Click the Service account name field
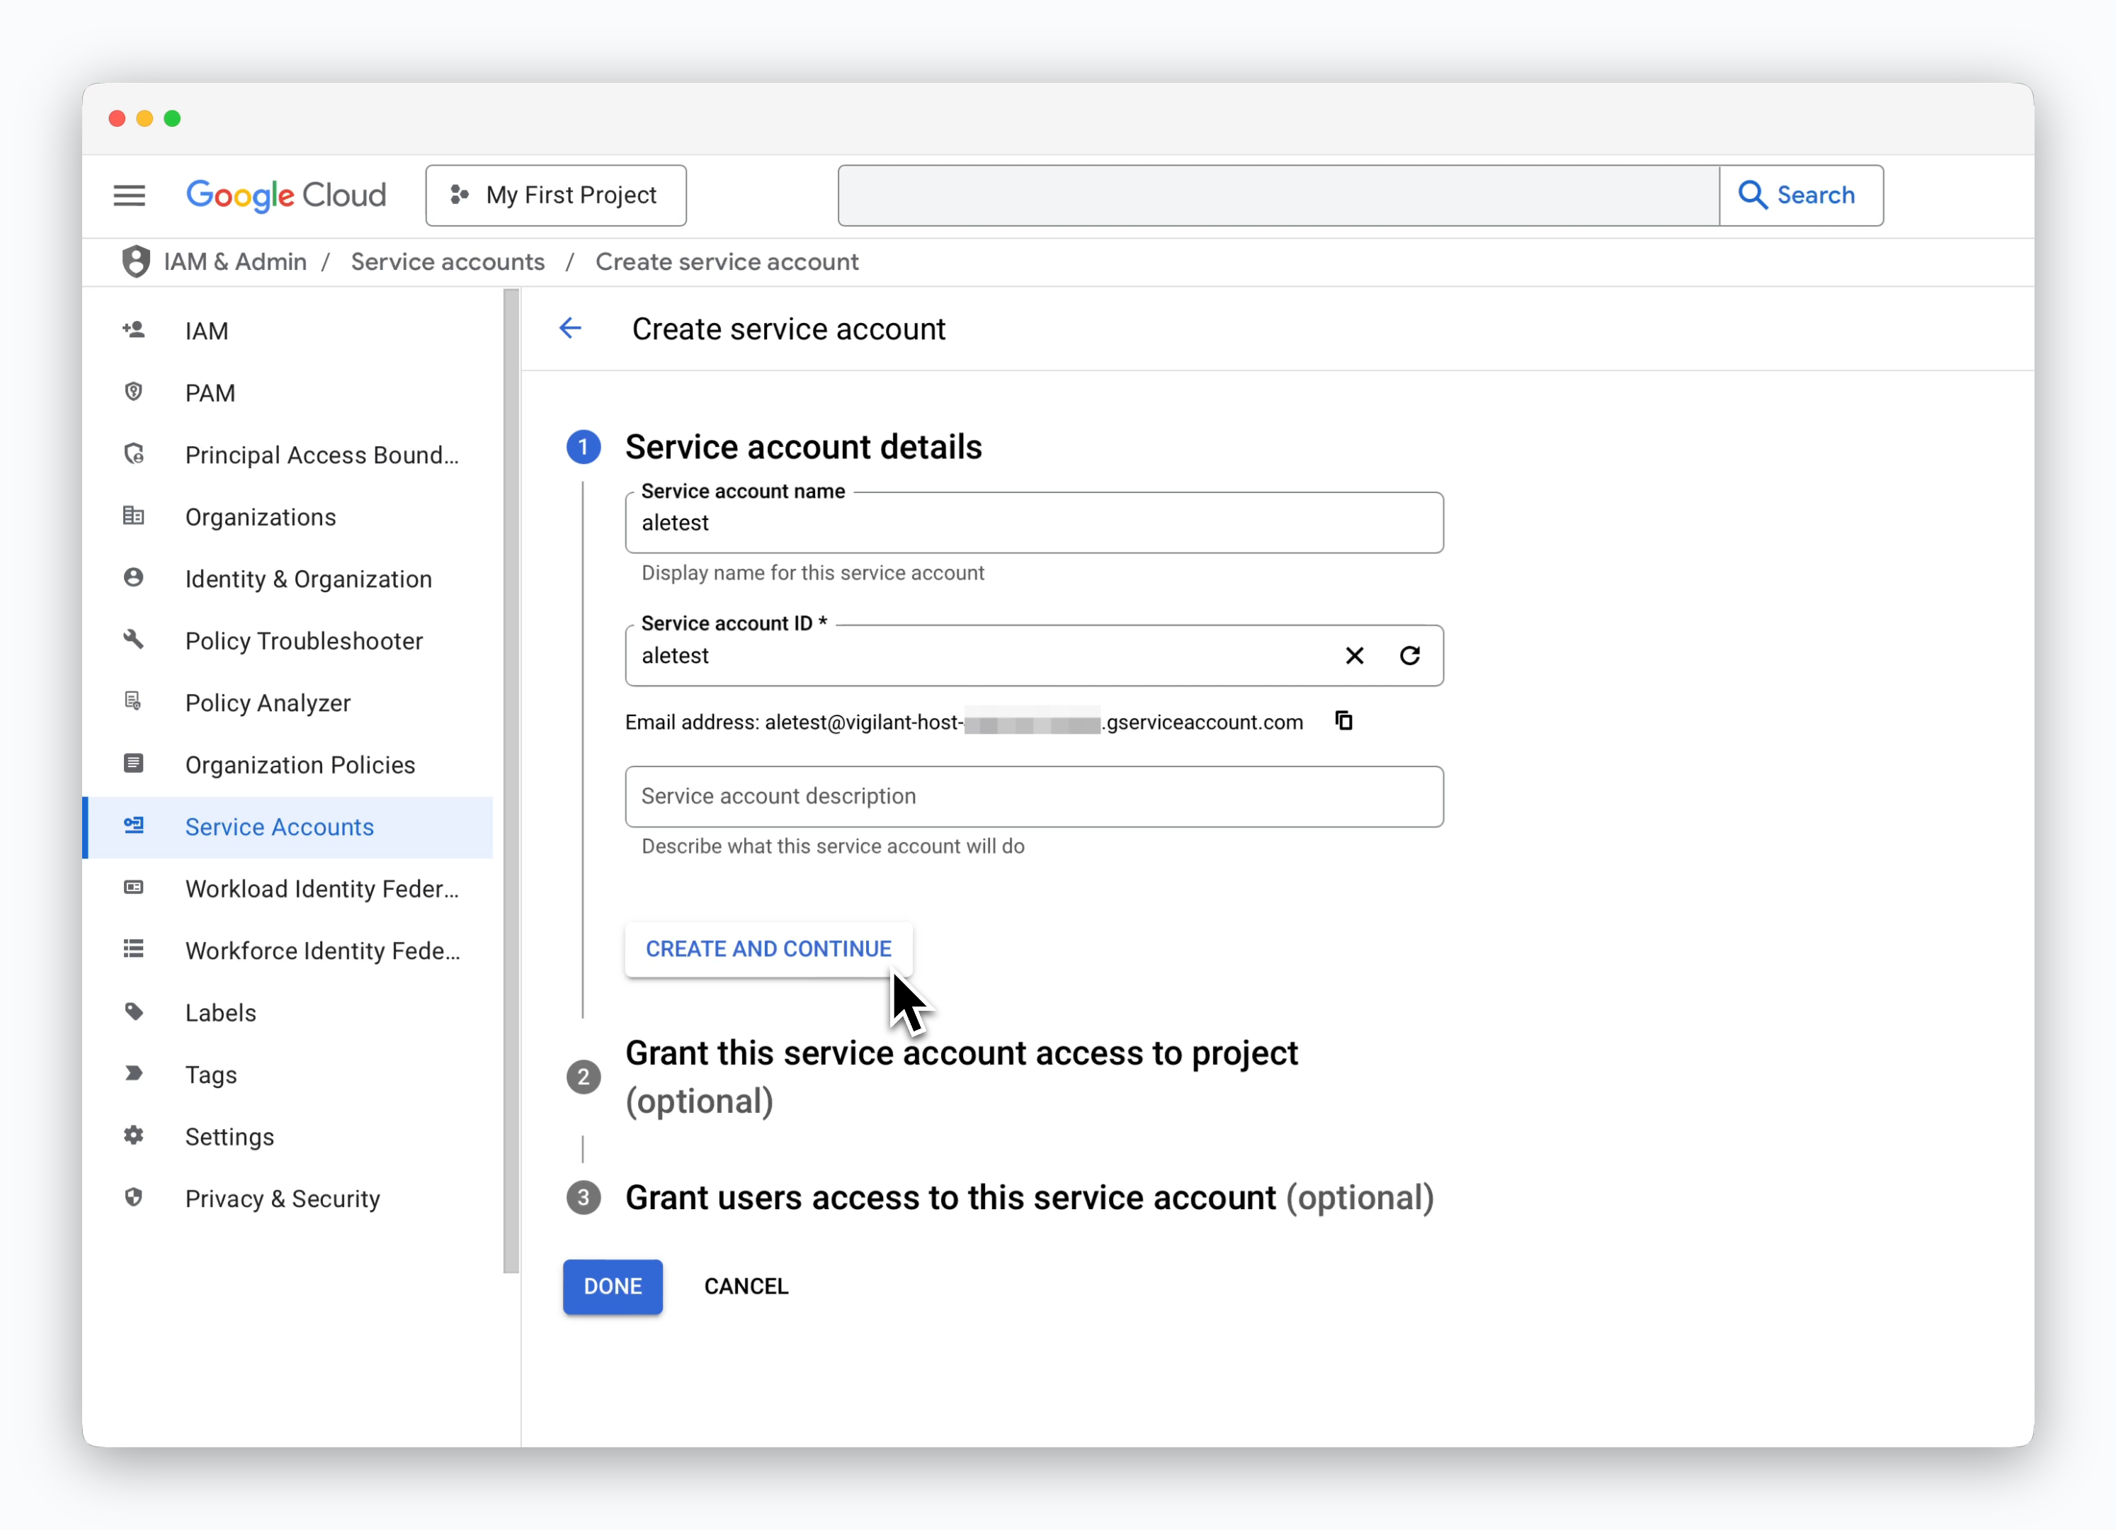This screenshot has height=1530, width=2116. pyautogui.click(x=1035, y=523)
